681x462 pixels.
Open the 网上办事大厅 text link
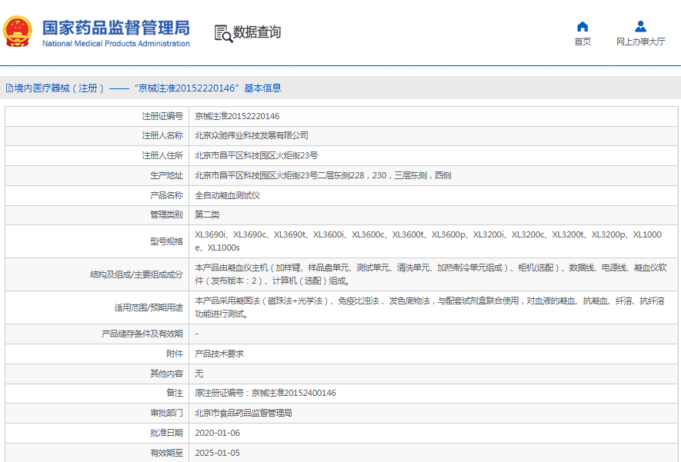(640, 42)
